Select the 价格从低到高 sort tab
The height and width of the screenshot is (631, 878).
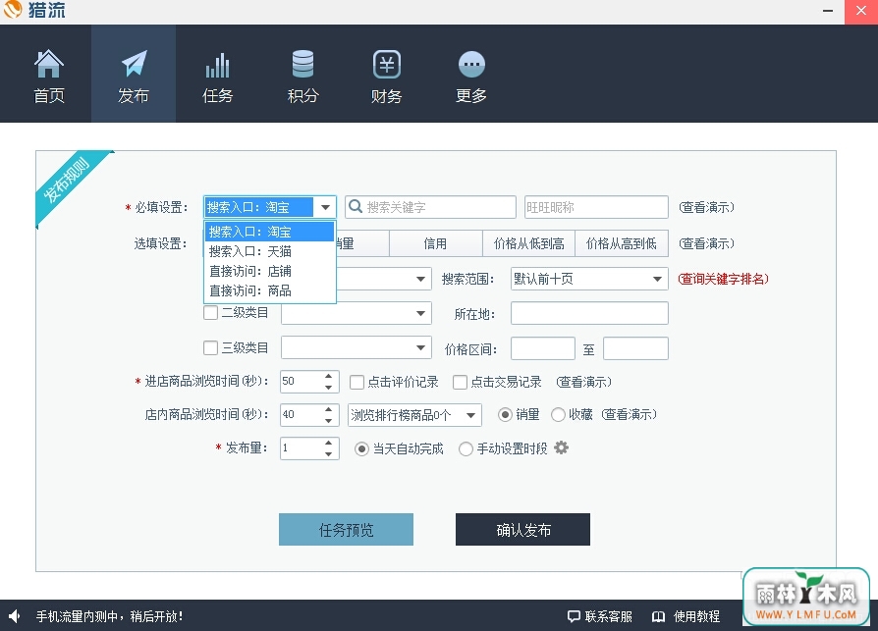click(x=528, y=243)
